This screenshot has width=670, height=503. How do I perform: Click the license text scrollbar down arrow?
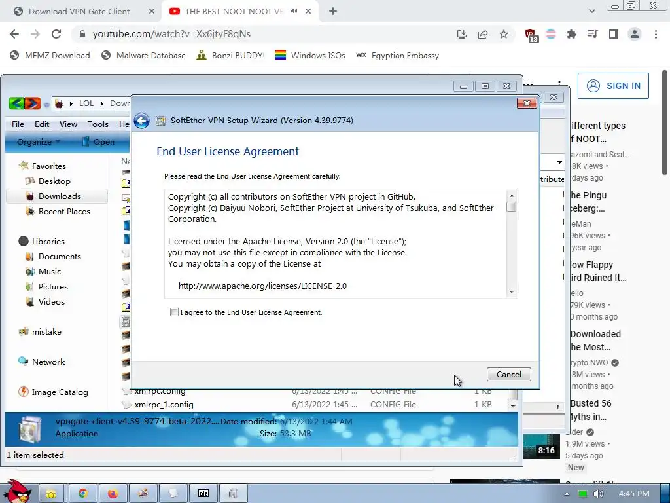coord(512,291)
